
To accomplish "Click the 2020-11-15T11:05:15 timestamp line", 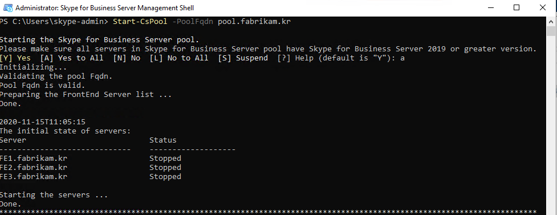I will pyautogui.click(x=43, y=122).
